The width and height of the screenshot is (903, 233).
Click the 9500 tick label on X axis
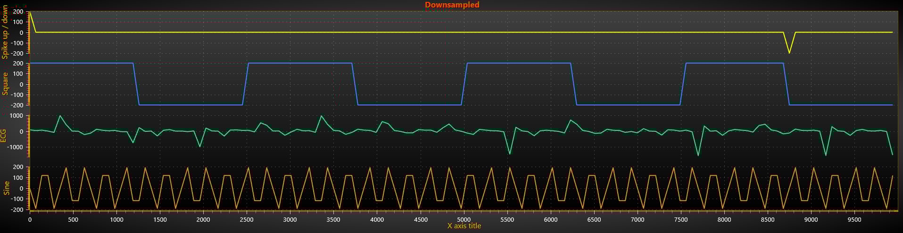pyautogui.click(x=854, y=219)
